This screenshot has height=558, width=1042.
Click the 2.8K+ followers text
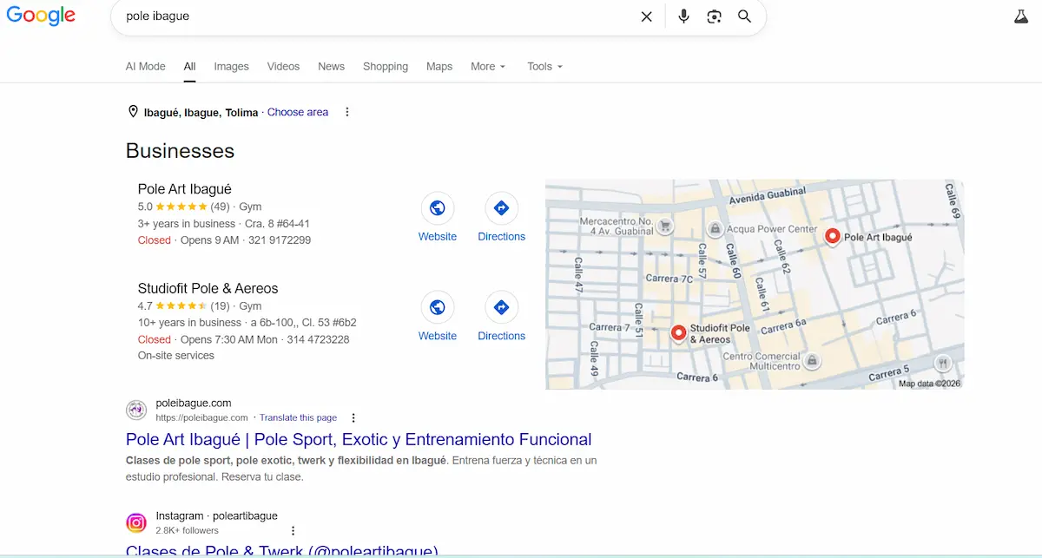point(187,530)
